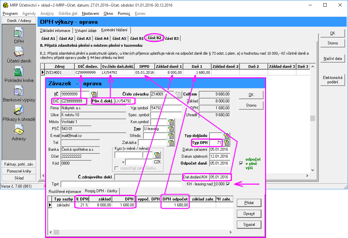Viewport: 348px width, 238px height.
Task: Toggle 'odpočet v plné výši' checkbox
Action: (x=241, y=163)
